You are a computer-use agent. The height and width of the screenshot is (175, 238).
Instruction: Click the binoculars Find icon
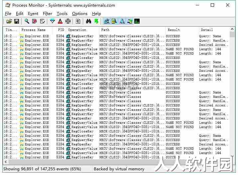point(88,21)
